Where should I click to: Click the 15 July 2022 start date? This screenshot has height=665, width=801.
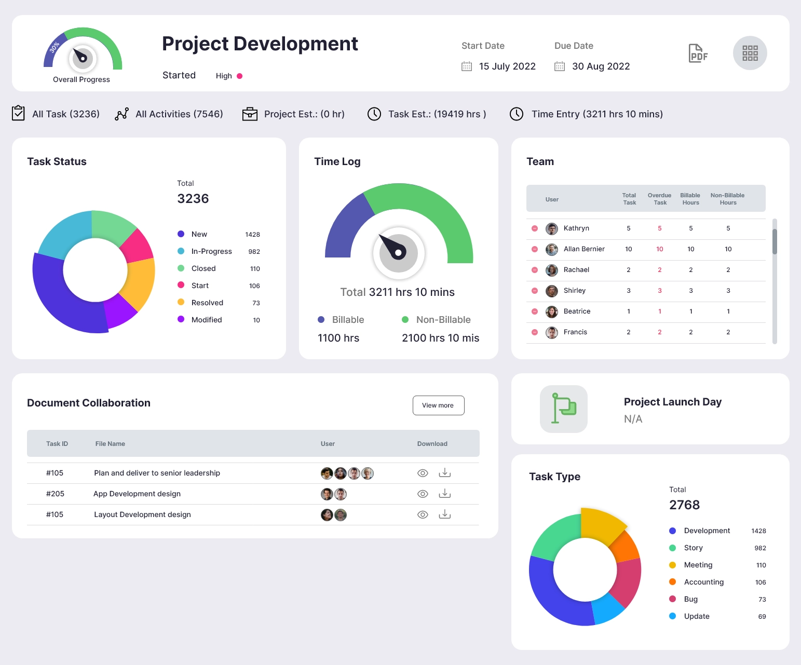click(507, 66)
